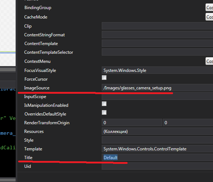Select the Style property label
Viewport: 213px width, 182px height.
tap(29, 140)
